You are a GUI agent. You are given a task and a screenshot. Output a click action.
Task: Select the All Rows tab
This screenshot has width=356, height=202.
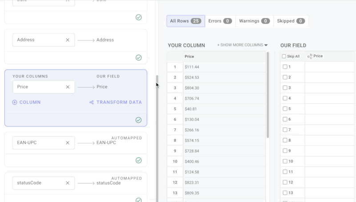[185, 21]
